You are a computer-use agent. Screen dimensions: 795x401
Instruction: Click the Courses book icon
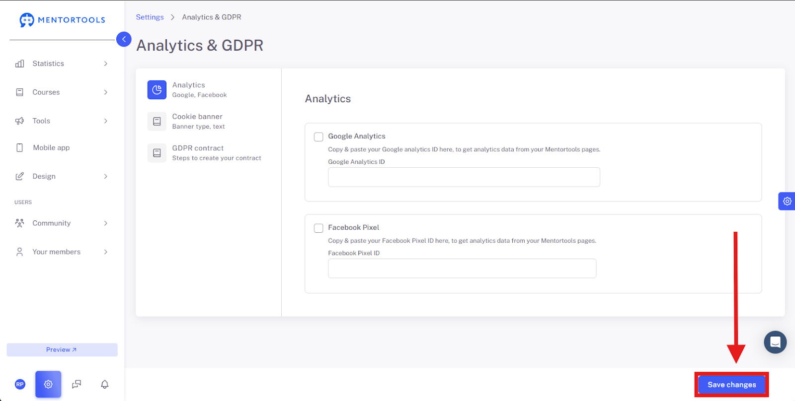tap(20, 92)
